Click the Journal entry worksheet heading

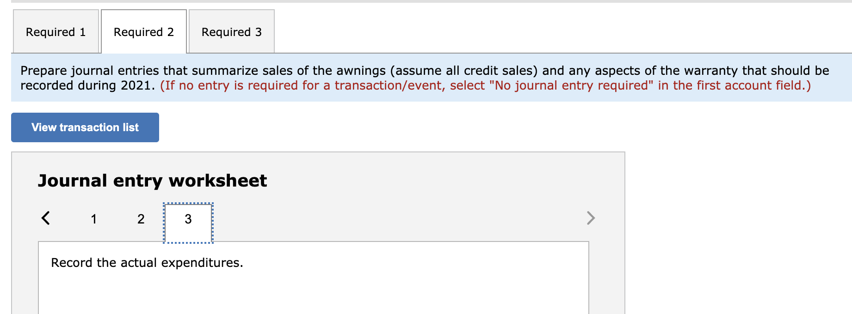click(153, 181)
